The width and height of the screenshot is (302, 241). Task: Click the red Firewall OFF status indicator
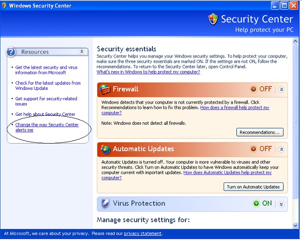coord(253,89)
